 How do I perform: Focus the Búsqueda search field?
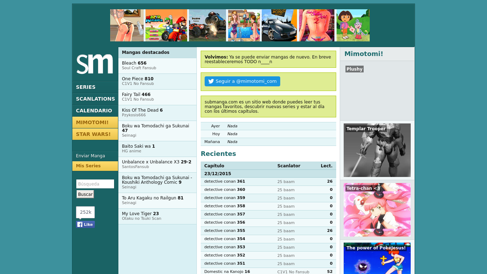tap(95, 184)
